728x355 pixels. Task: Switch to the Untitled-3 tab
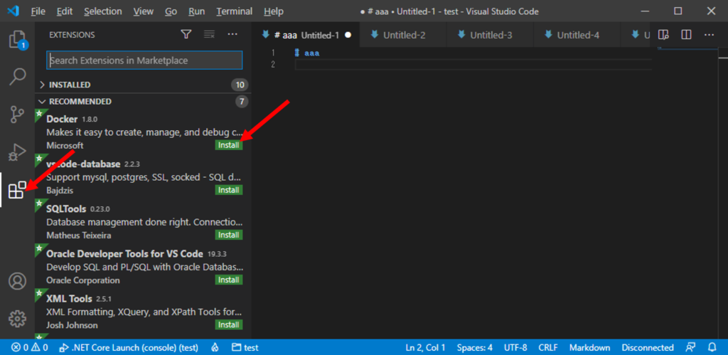click(491, 35)
